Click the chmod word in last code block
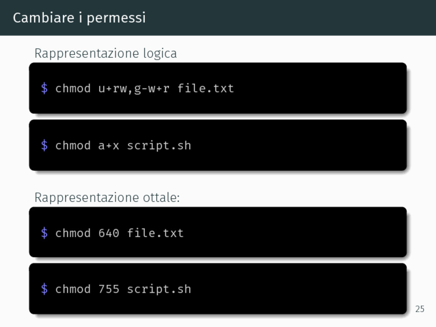Viewport: 436px width, 327px height. [73, 289]
